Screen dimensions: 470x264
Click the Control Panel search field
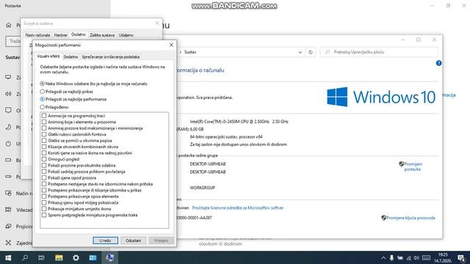379,52
